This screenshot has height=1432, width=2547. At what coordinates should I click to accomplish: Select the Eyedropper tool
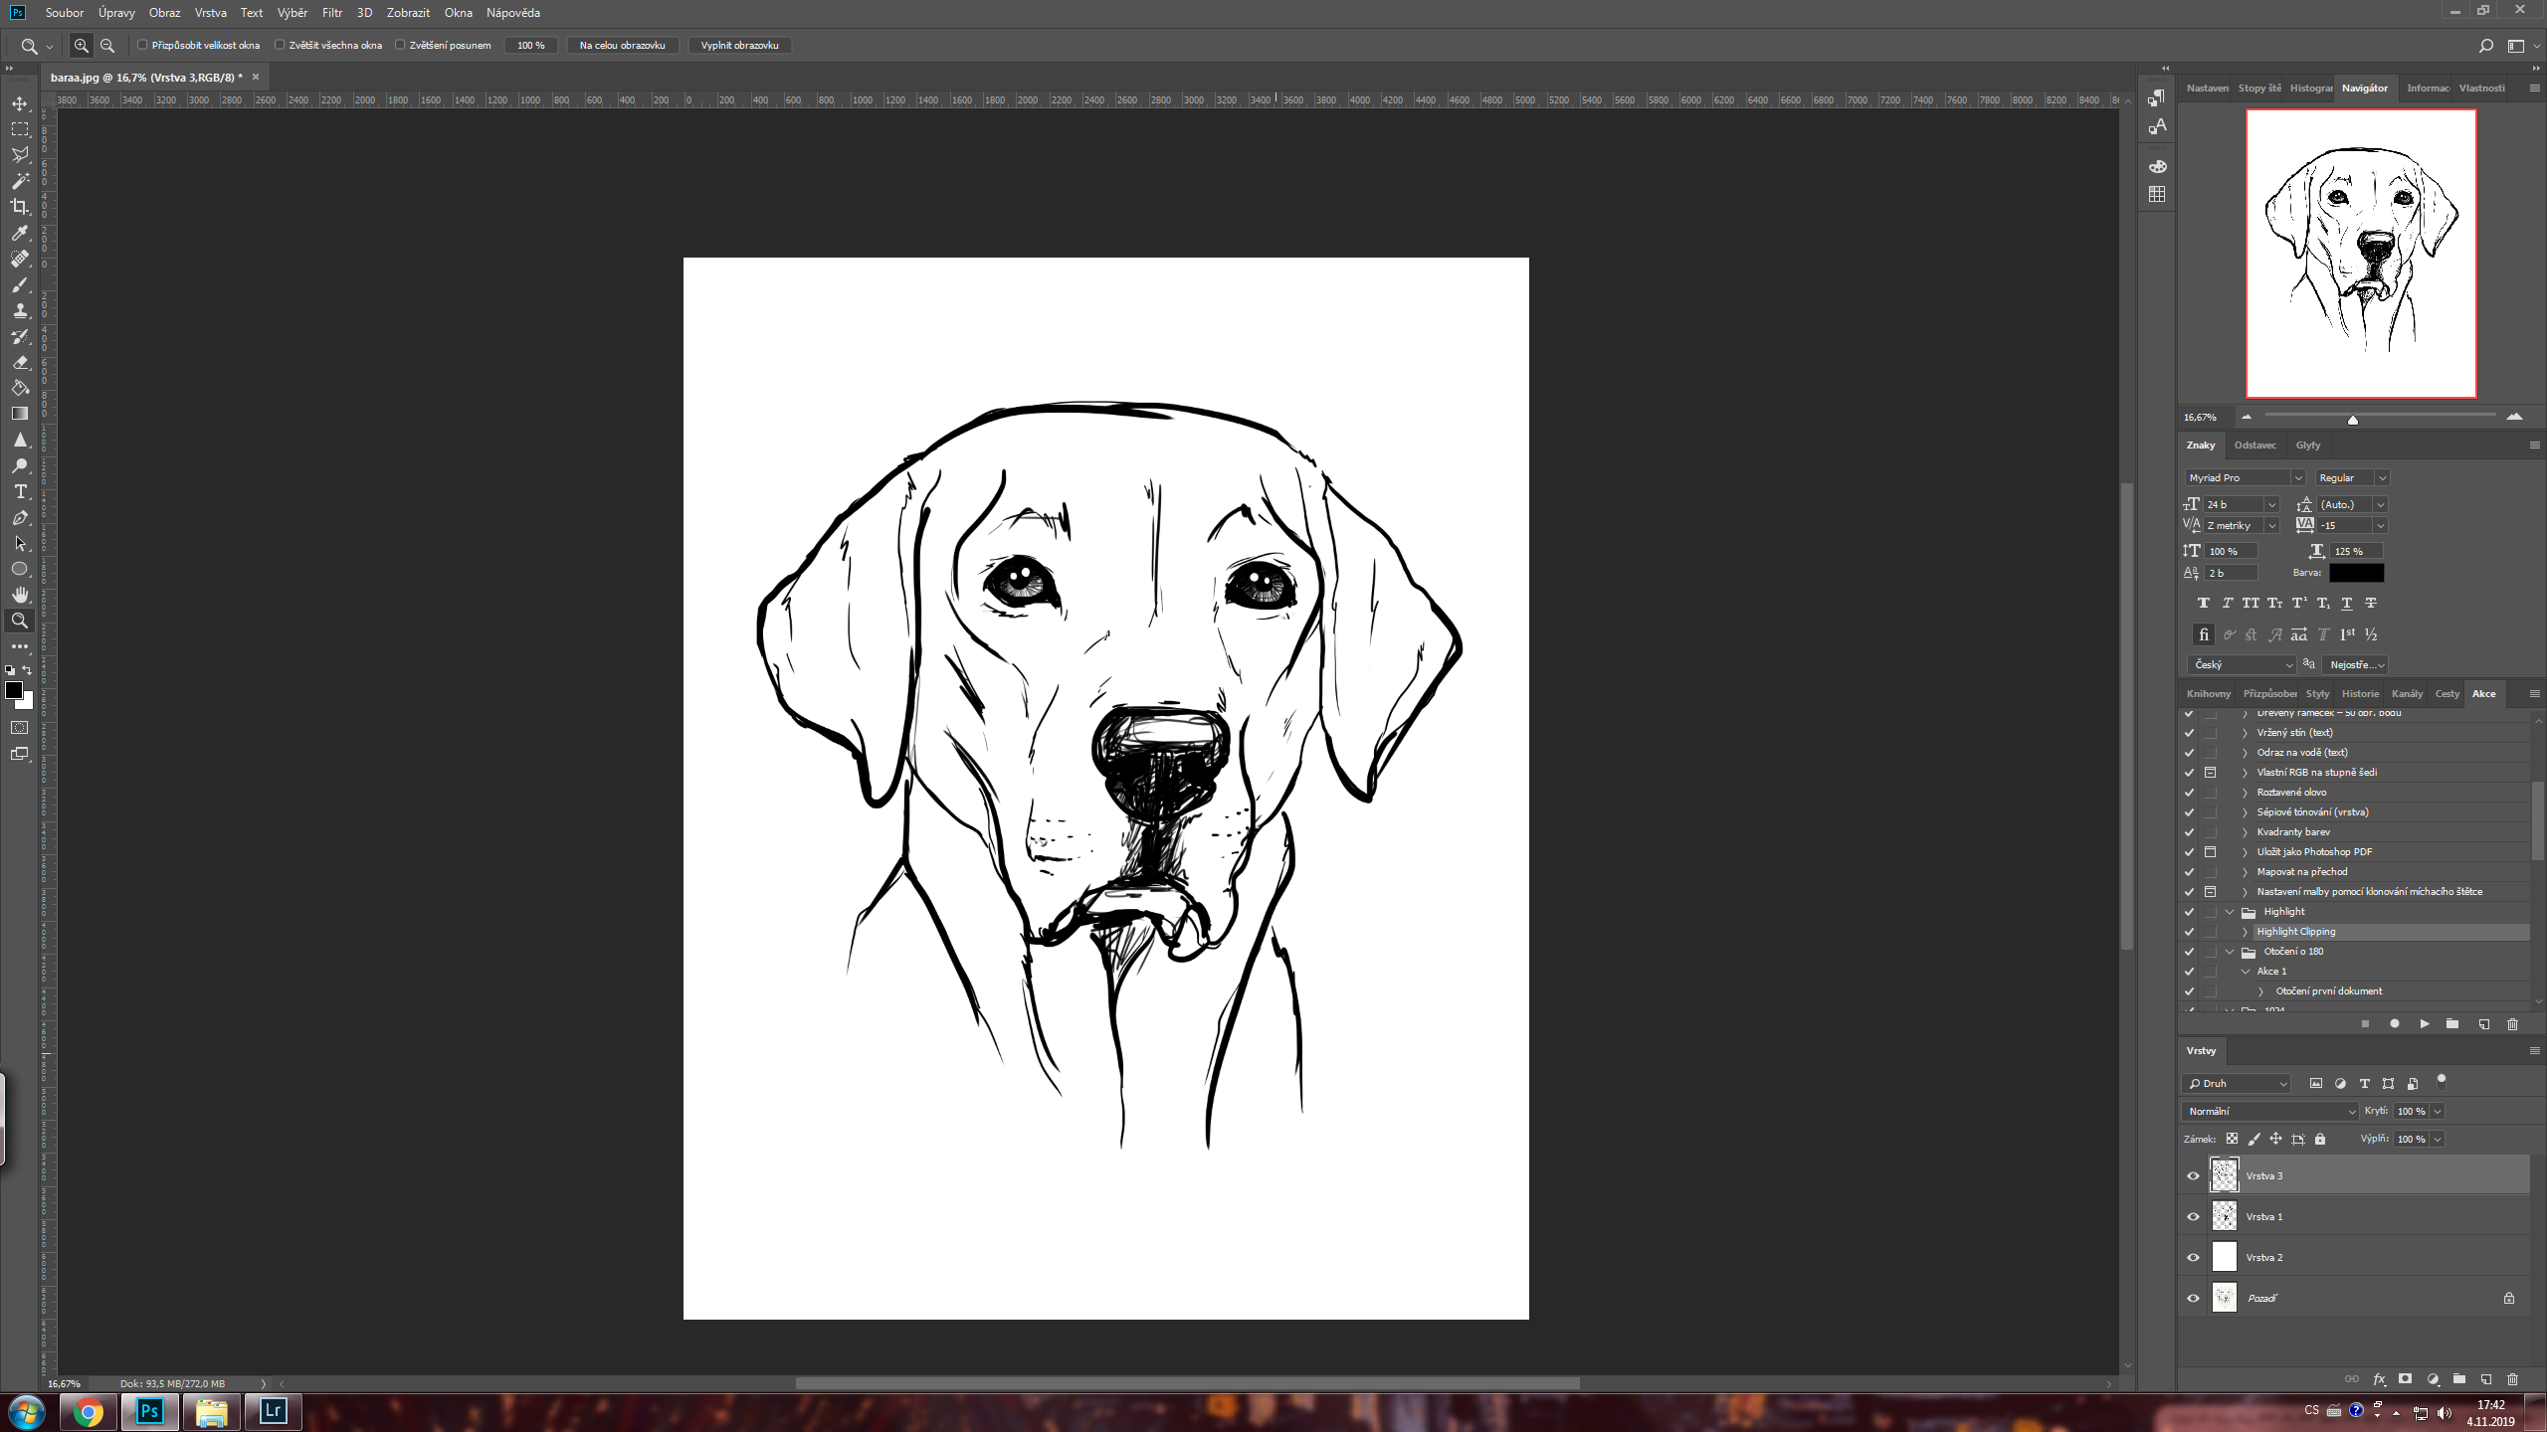coord(20,233)
